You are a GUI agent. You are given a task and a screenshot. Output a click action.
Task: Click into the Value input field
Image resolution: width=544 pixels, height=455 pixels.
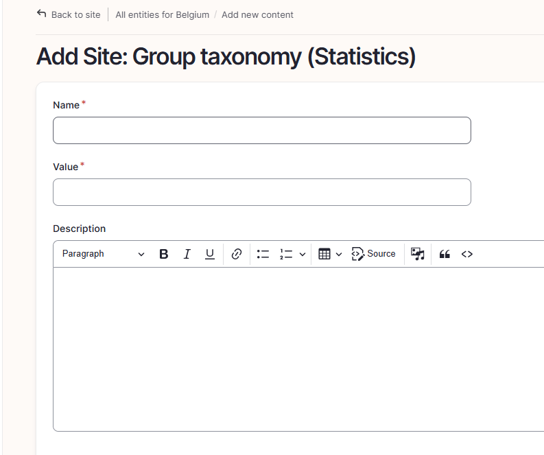261,192
